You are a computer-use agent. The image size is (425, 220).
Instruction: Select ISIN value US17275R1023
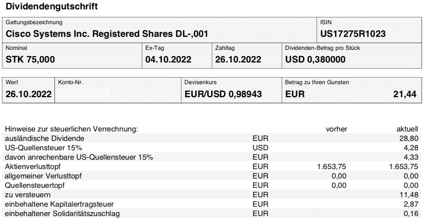pyautogui.click(x=353, y=34)
